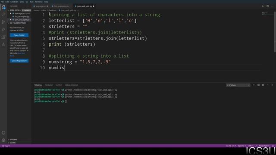Split the editor right

(267, 6)
